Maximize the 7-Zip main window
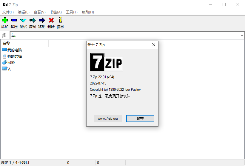245x166 pixels. tap(224, 4)
